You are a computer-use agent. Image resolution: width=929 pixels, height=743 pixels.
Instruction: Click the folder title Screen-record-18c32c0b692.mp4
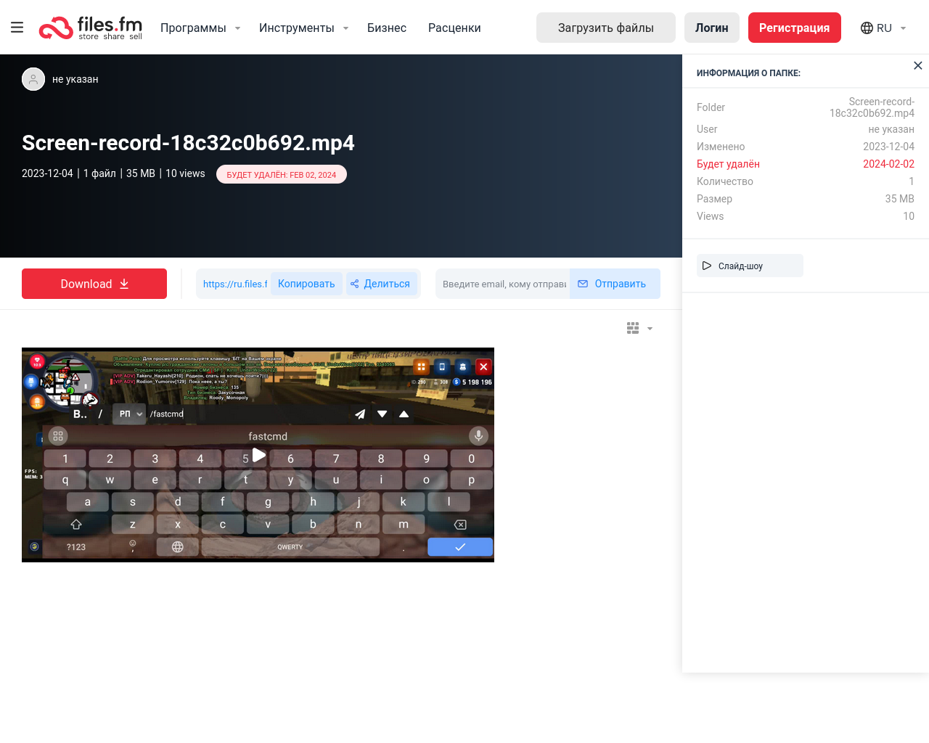point(188,143)
